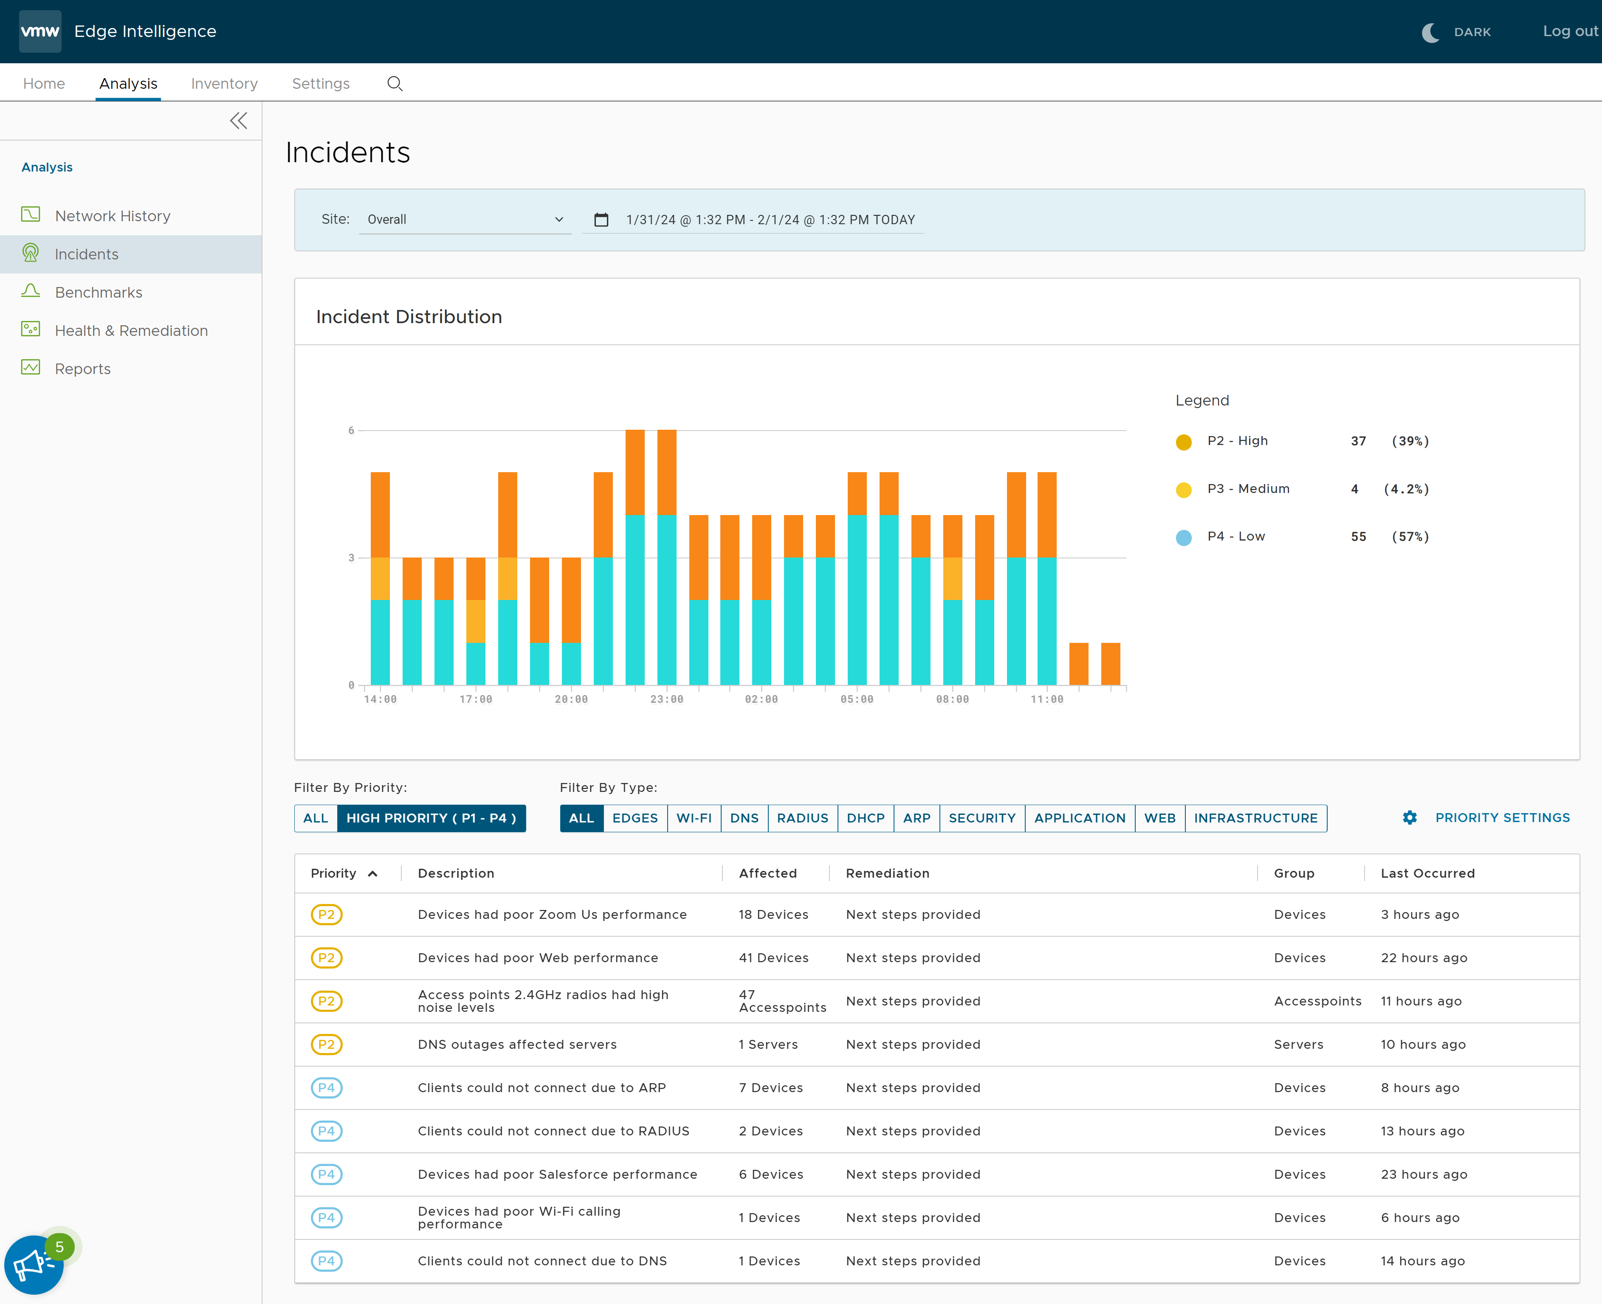Click the P4 badge for Salesforce incident

click(x=327, y=1174)
